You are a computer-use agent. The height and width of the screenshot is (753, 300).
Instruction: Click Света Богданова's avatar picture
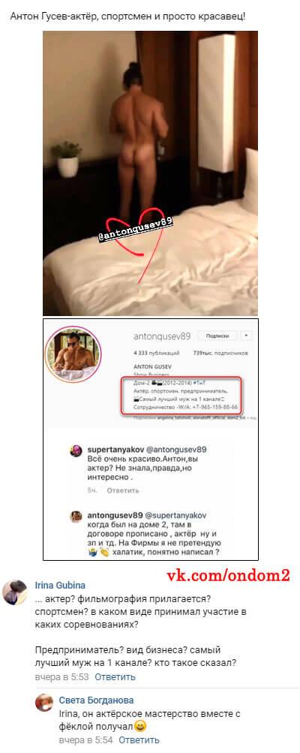(x=44, y=702)
